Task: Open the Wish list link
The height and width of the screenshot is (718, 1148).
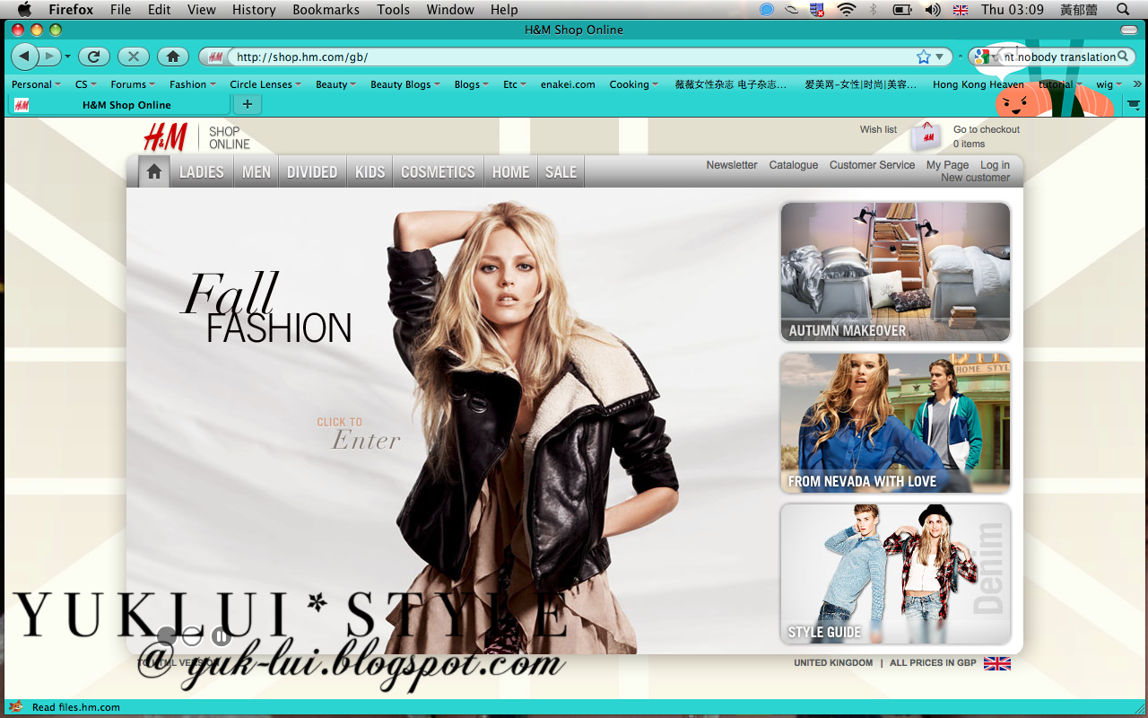Action: pos(878,129)
